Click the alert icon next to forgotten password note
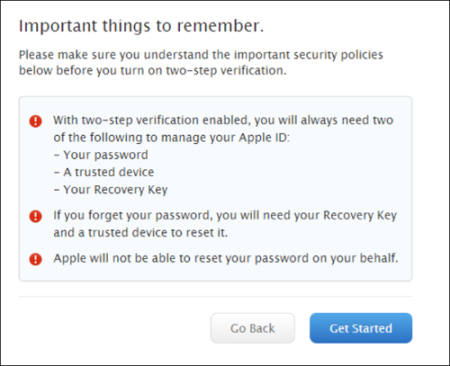This screenshot has height=366, width=450. point(35,216)
